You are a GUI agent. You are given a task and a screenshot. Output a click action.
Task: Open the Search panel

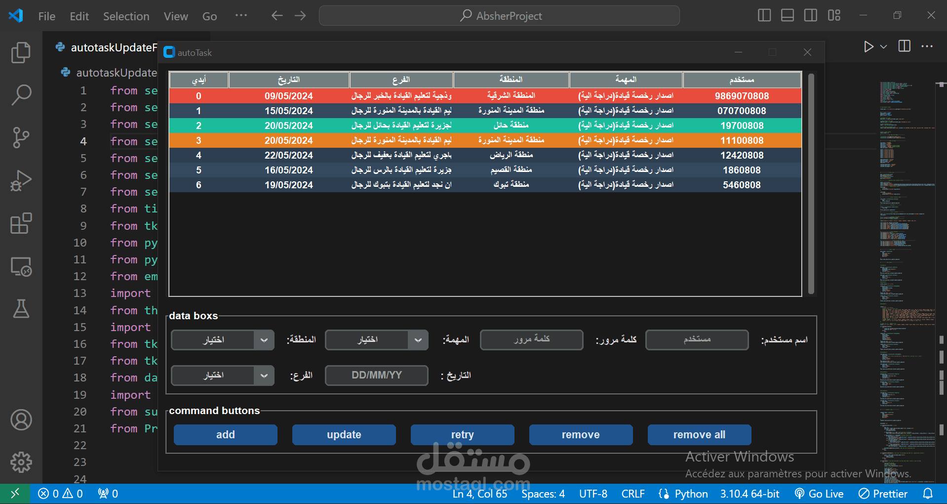click(21, 95)
